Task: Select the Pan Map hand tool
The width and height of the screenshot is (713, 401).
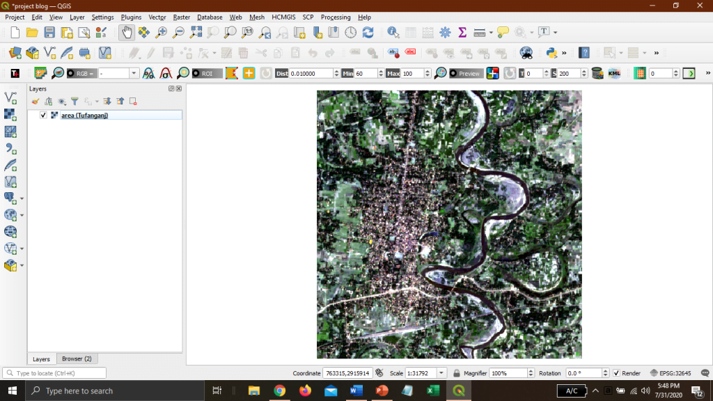Action: coord(127,32)
